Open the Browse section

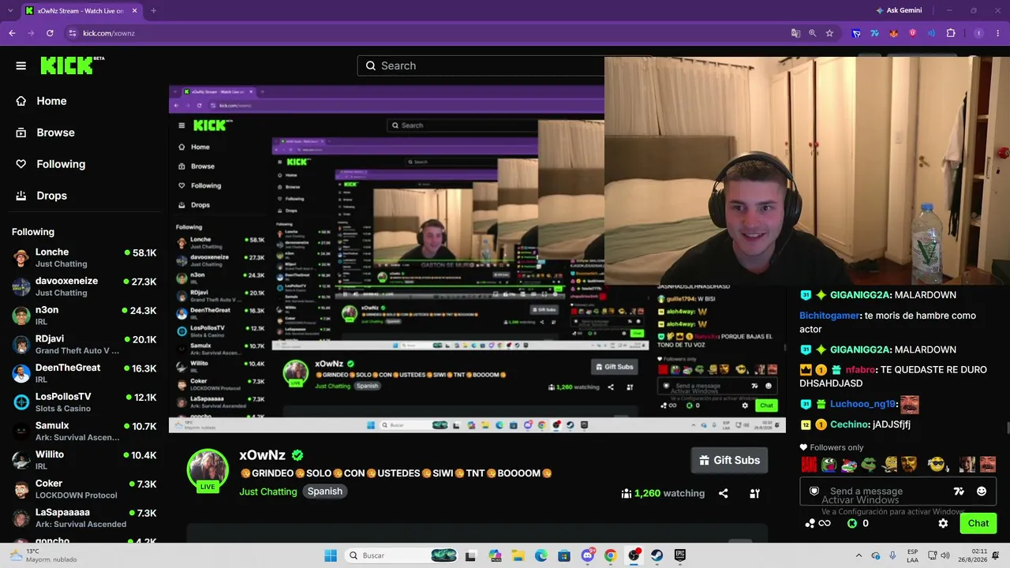tap(47, 133)
